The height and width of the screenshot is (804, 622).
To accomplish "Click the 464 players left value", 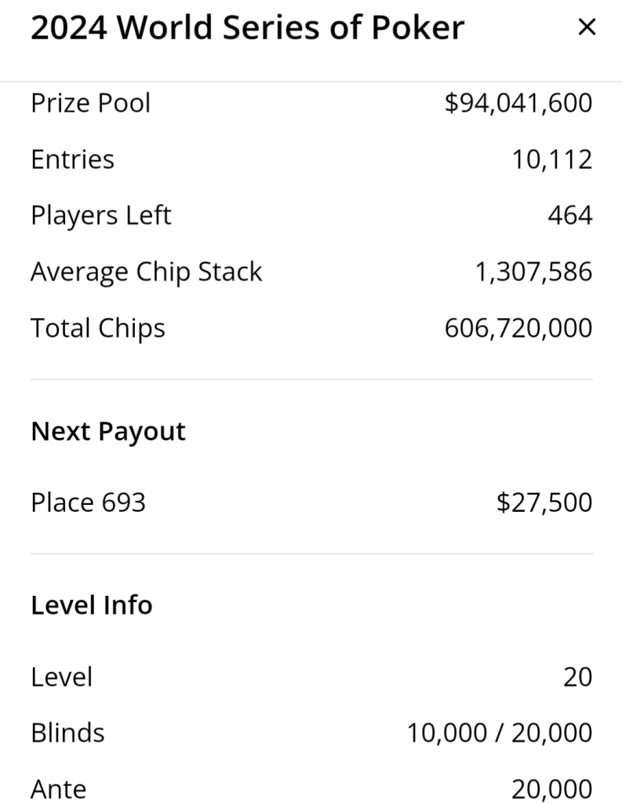I will point(569,215).
